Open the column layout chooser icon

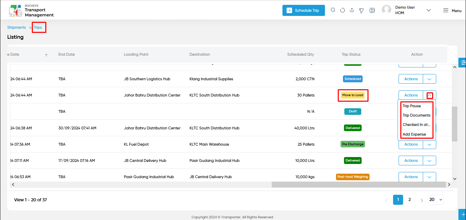(372, 10)
